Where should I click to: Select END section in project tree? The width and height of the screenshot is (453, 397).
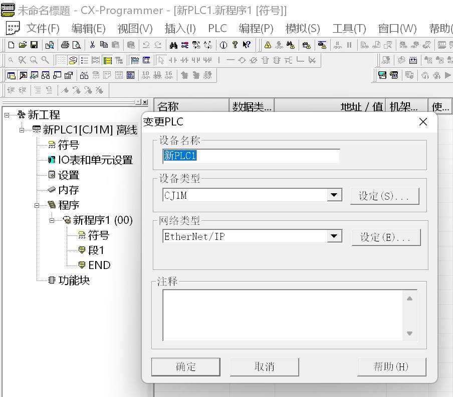(x=99, y=266)
